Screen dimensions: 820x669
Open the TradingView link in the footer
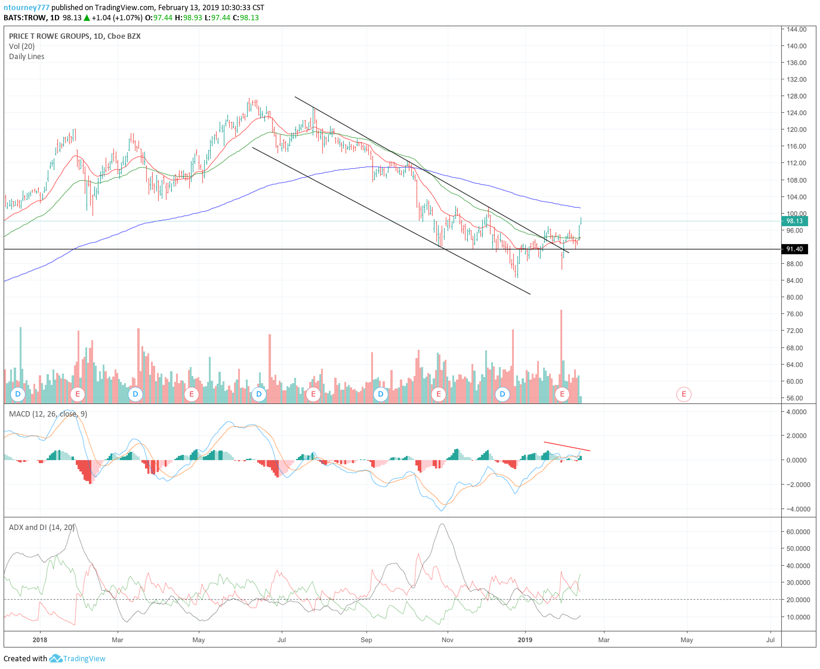(x=84, y=658)
